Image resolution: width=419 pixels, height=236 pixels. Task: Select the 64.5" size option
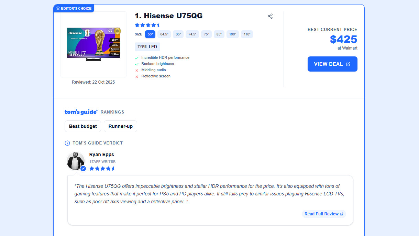pyautogui.click(x=164, y=34)
